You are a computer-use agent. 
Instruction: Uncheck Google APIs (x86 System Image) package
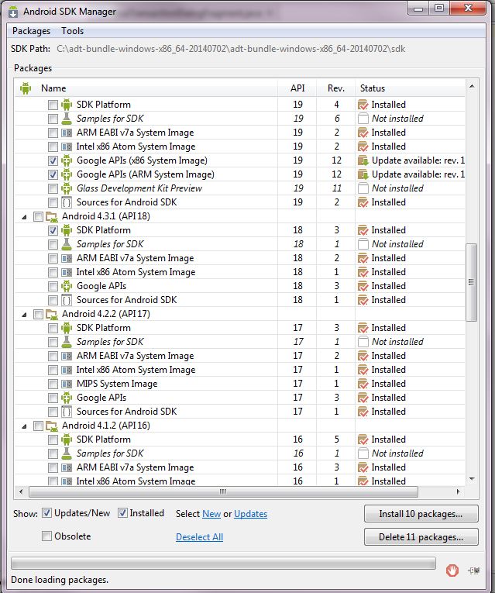[x=53, y=160]
